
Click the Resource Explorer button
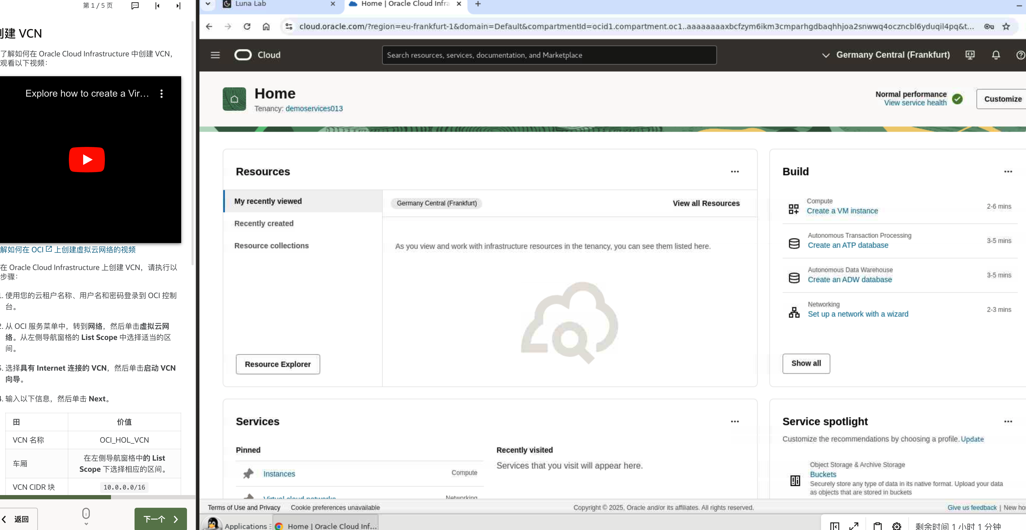[278, 364]
